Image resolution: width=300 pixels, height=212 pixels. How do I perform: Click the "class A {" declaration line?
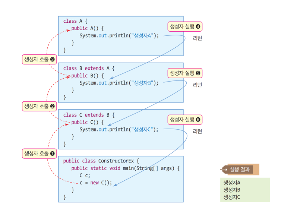75,21
